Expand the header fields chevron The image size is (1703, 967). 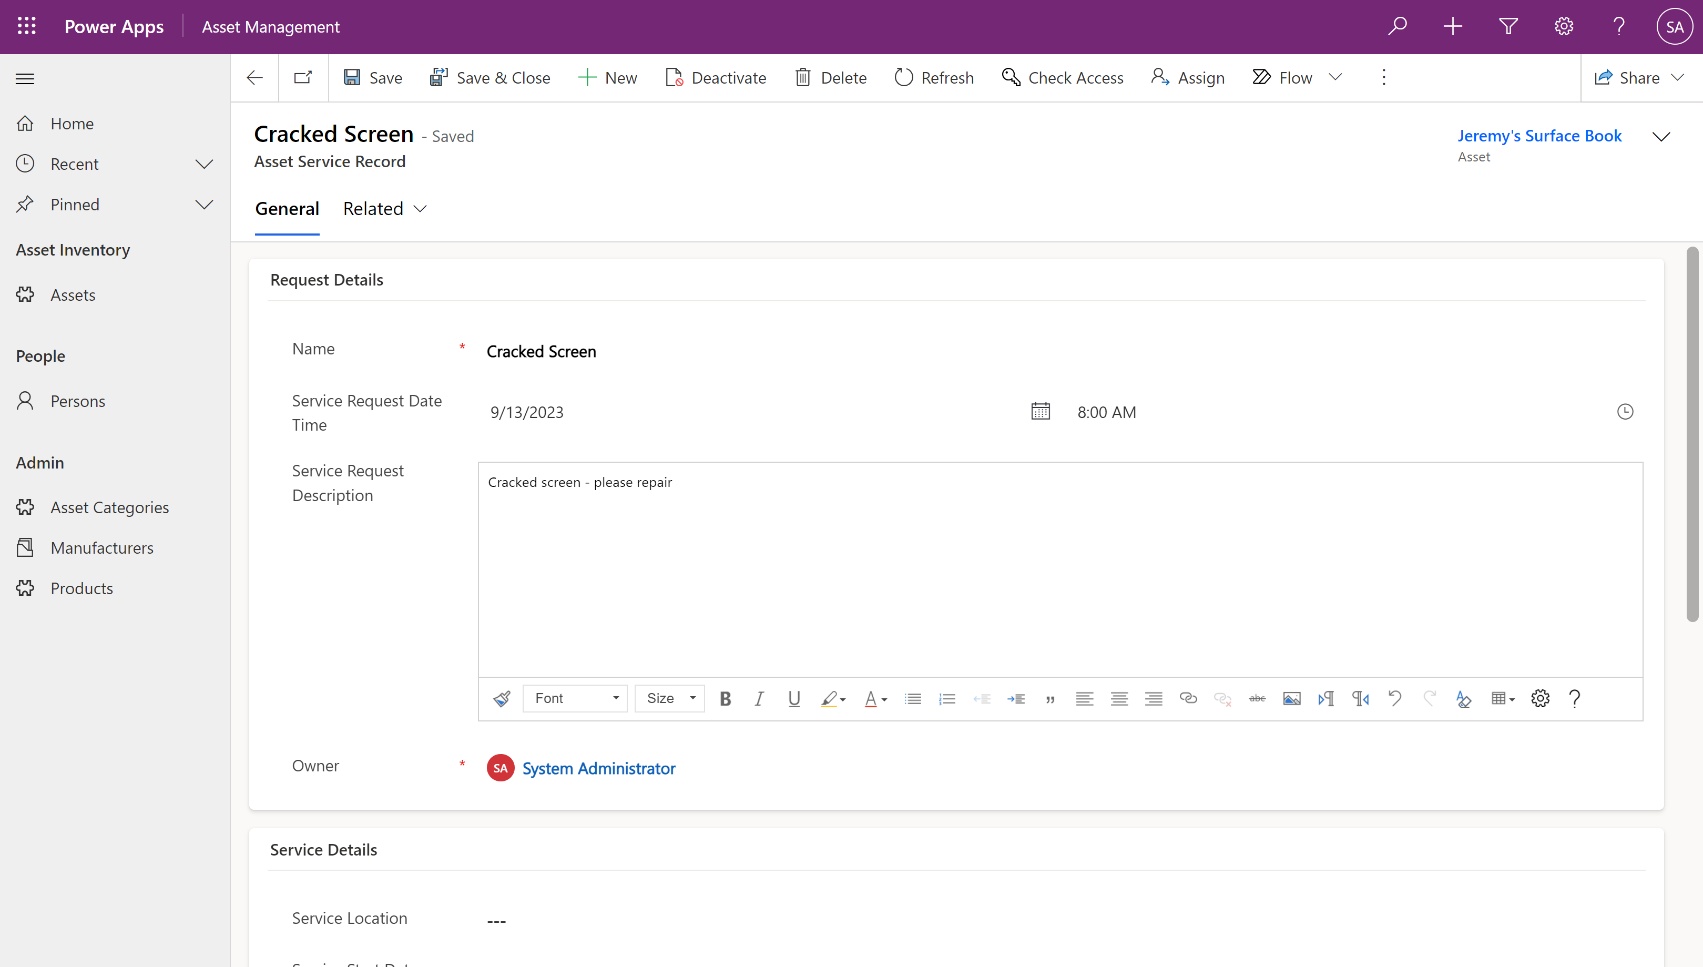pyautogui.click(x=1660, y=137)
